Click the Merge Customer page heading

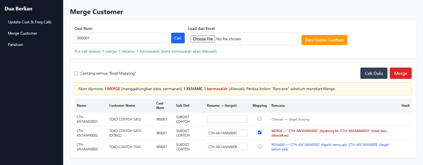click(96, 12)
